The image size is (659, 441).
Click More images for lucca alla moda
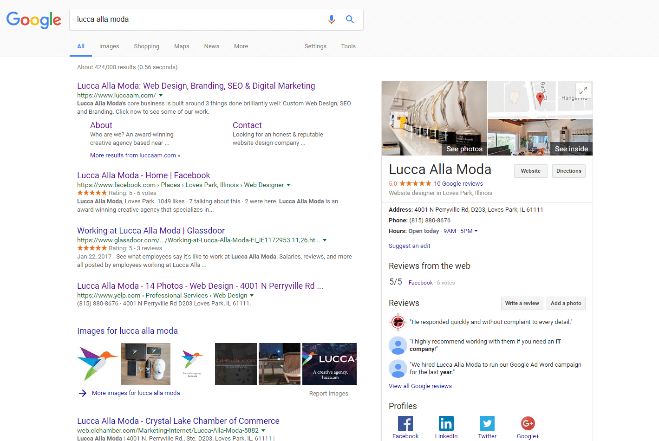(x=136, y=393)
